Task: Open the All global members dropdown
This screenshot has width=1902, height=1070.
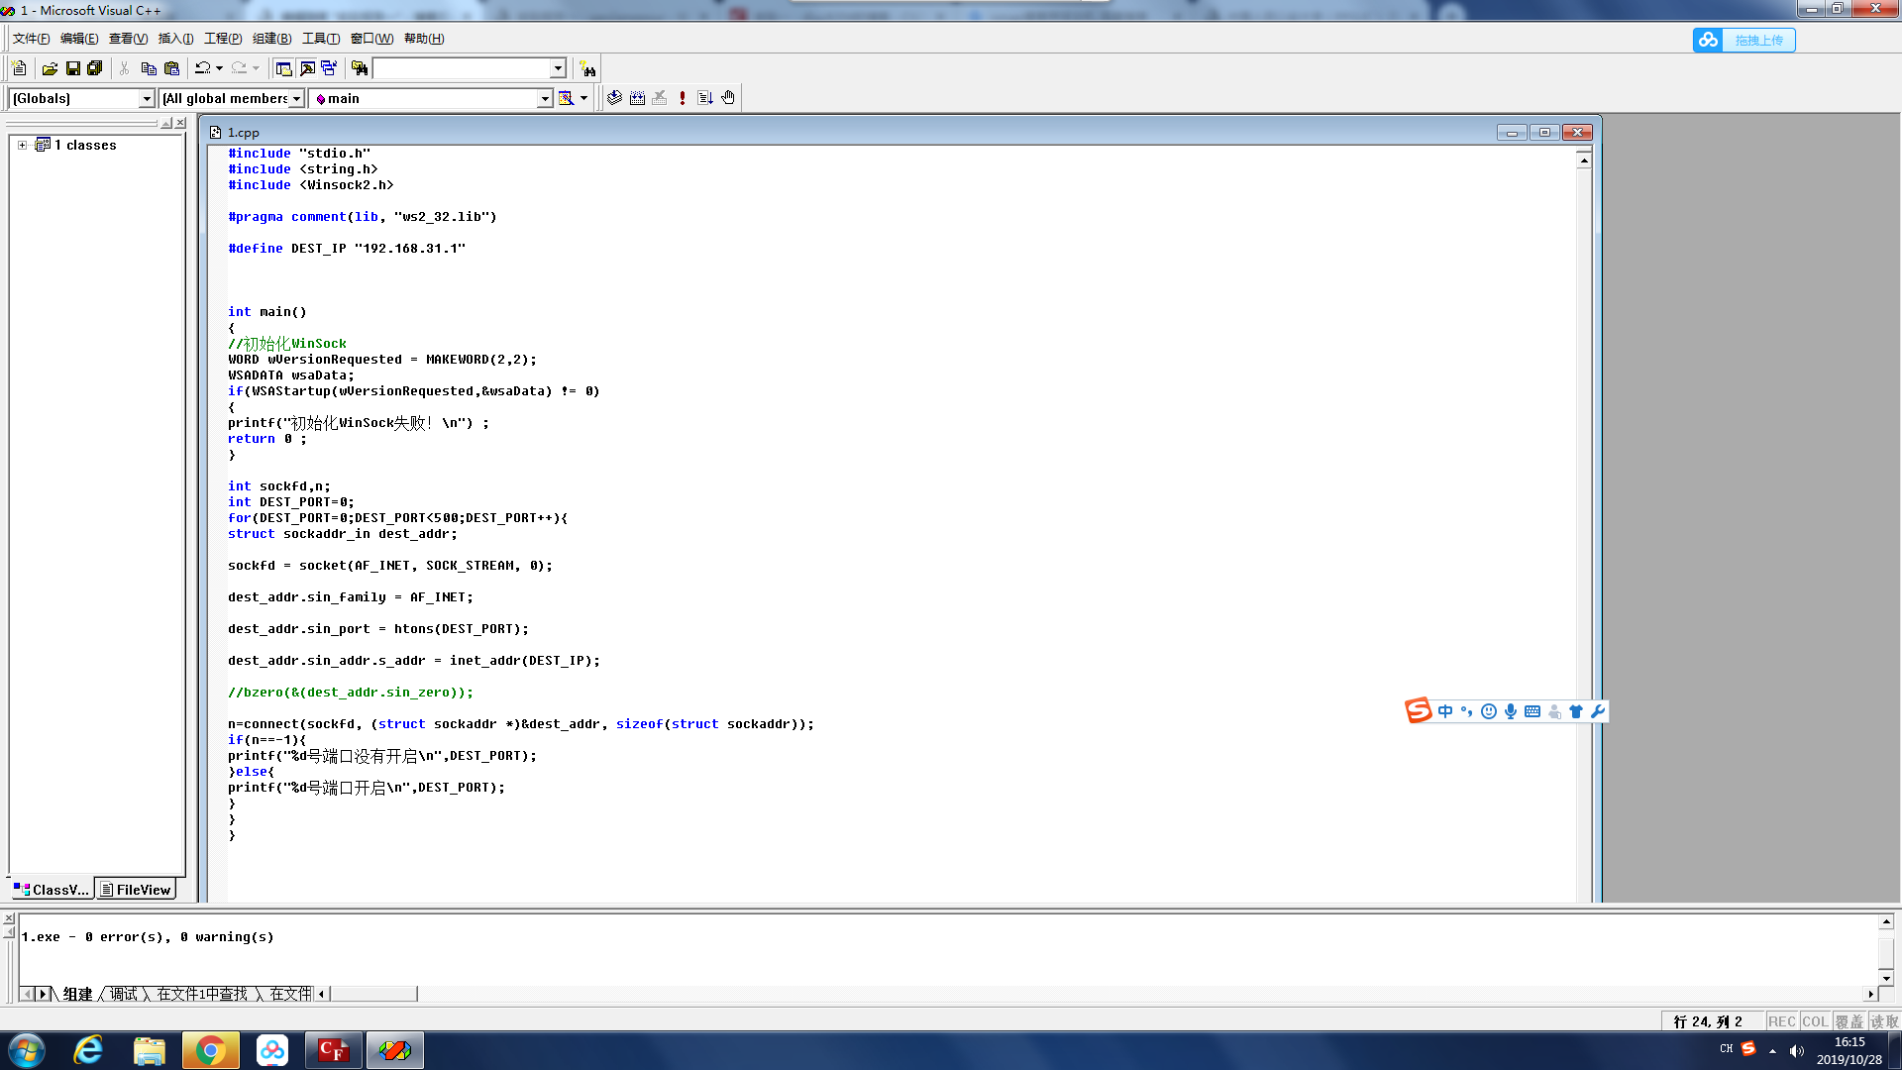Action: 296,98
